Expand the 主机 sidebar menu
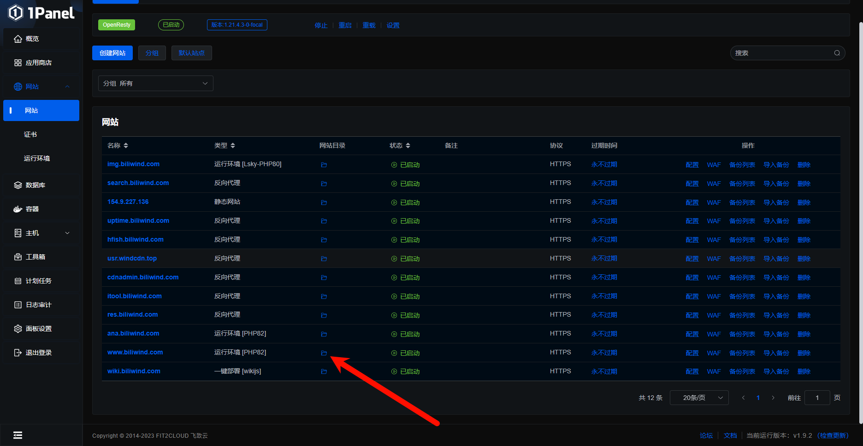The height and width of the screenshot is (446, 863). pos(41,233)
